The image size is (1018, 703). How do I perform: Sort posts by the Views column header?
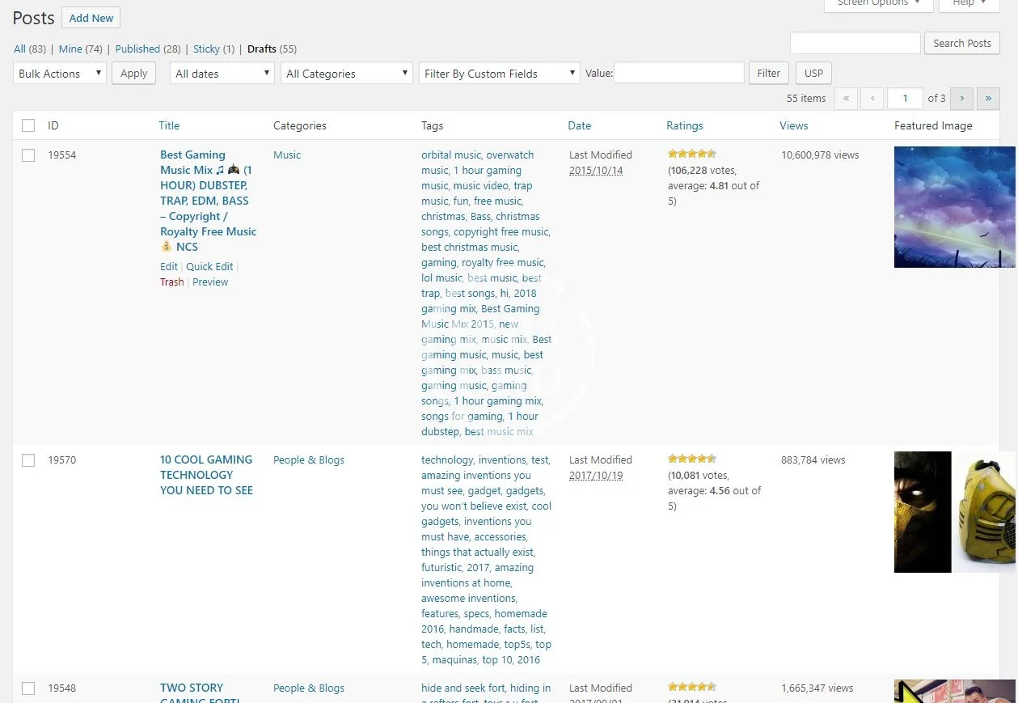(793, 125)
